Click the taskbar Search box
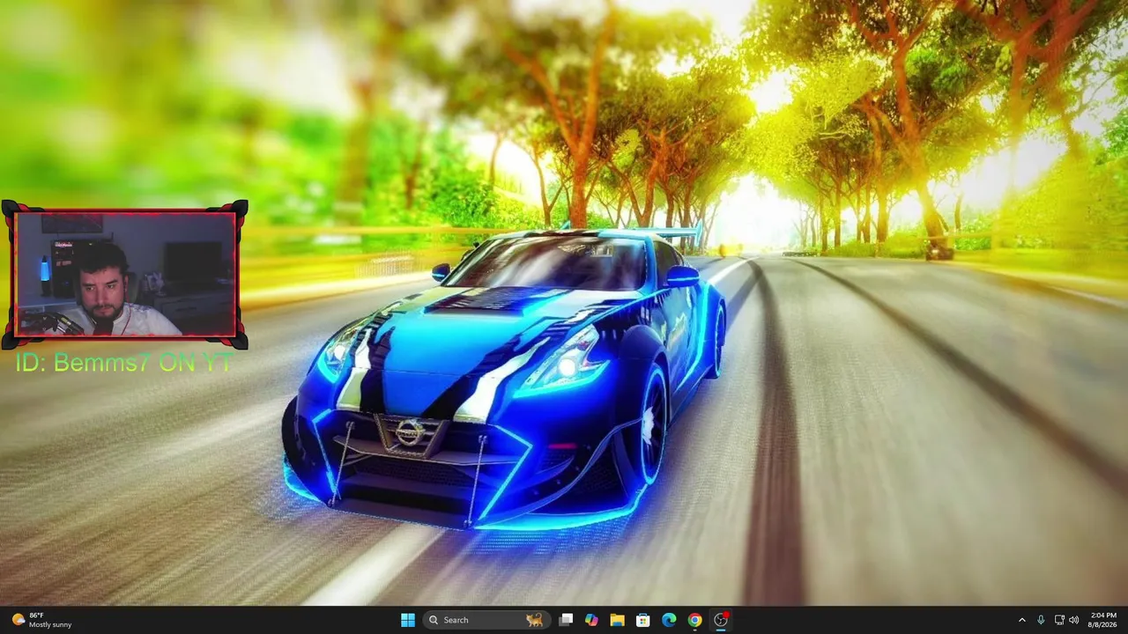 tap(486, 620)
